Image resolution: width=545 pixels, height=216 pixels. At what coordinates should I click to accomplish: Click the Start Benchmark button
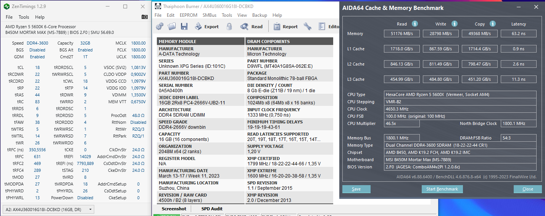pos(442,189)
